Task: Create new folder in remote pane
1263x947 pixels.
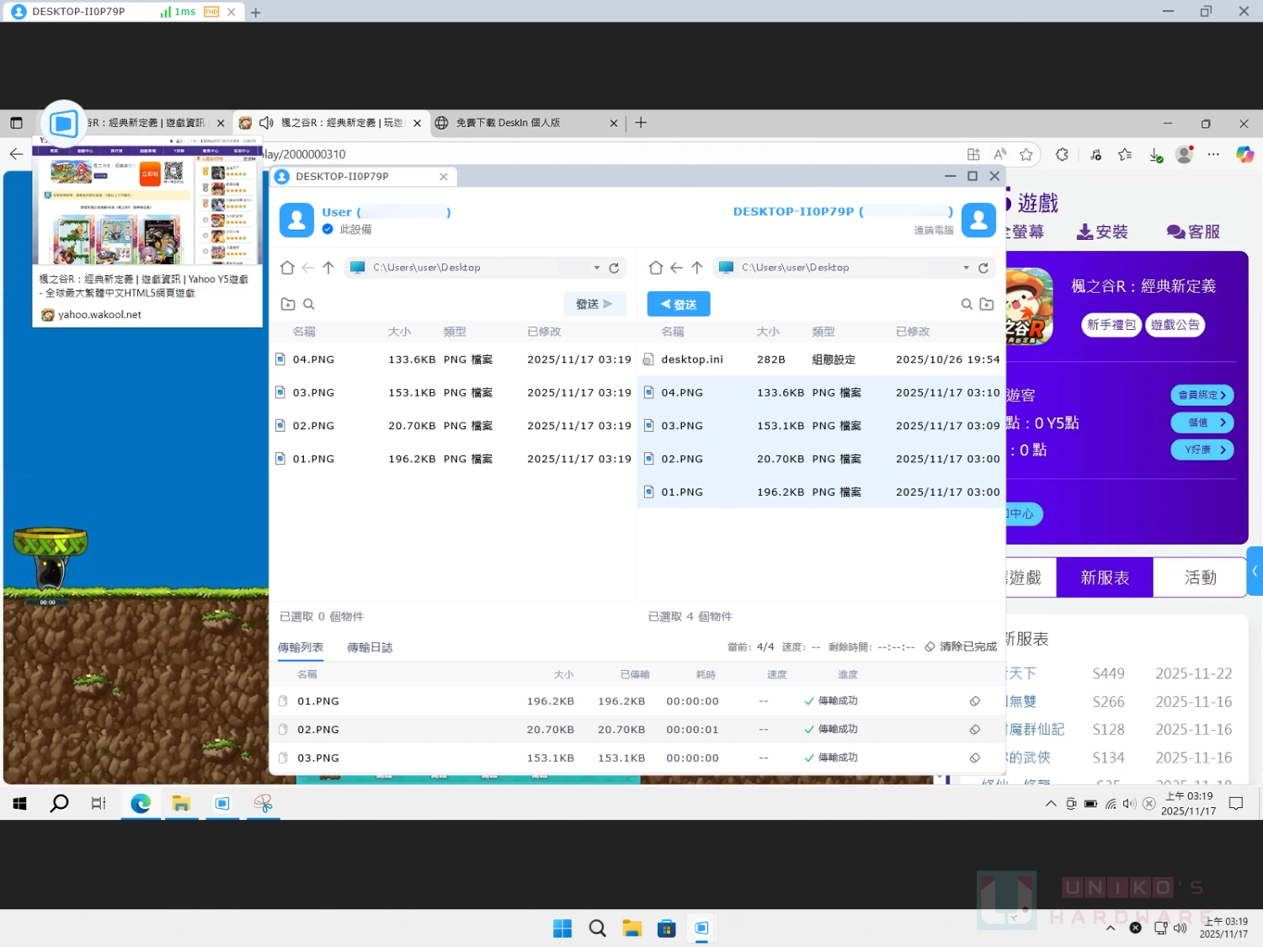Action: [987, 304]
